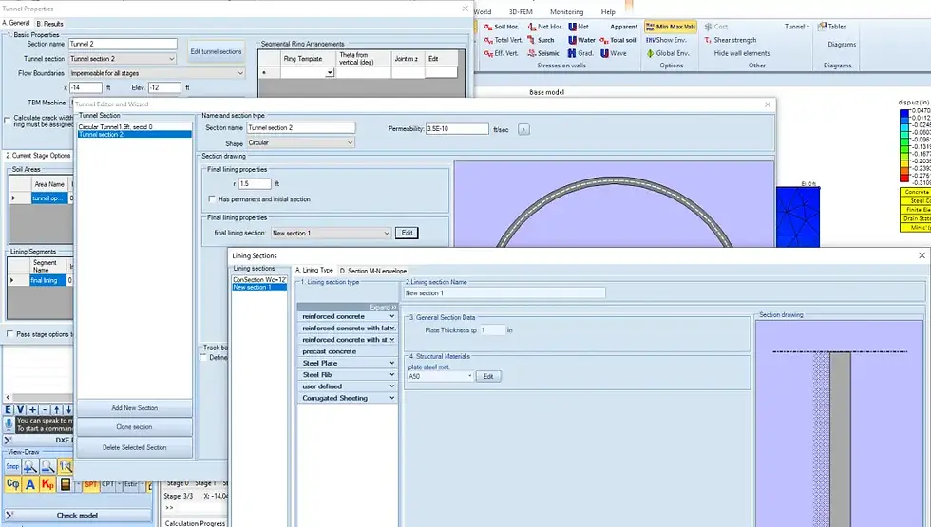The width and height of the screenshot is (931, 527).
Task: Open the 3D-FEM ribbon tab
Action: coord(521,11)
